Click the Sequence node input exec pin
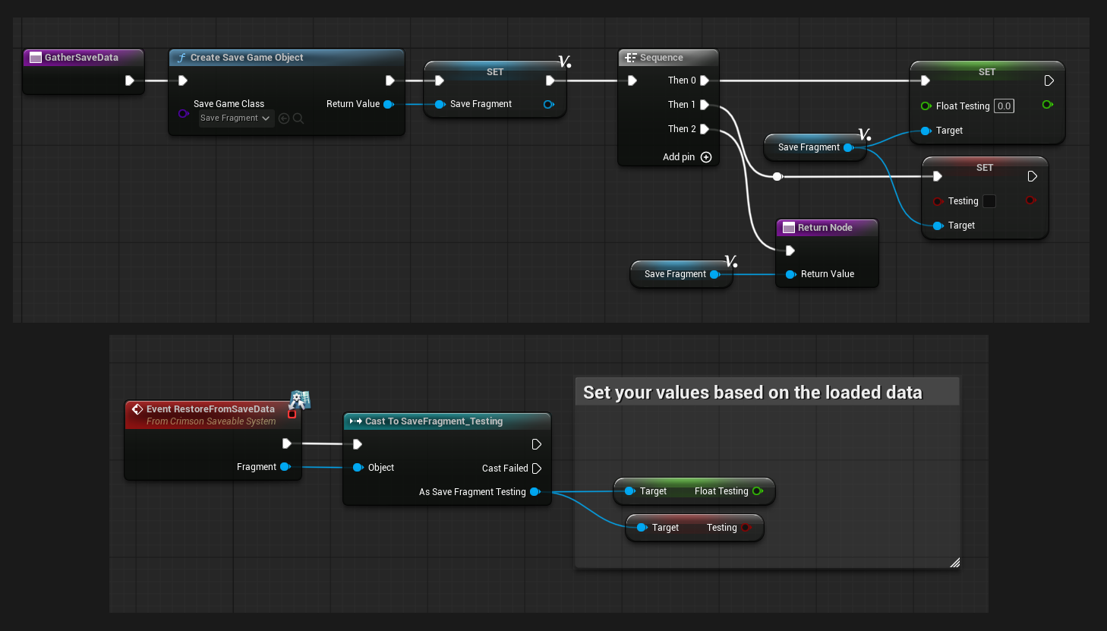The width and height of the screenshot is (1107, 631). 632,80
